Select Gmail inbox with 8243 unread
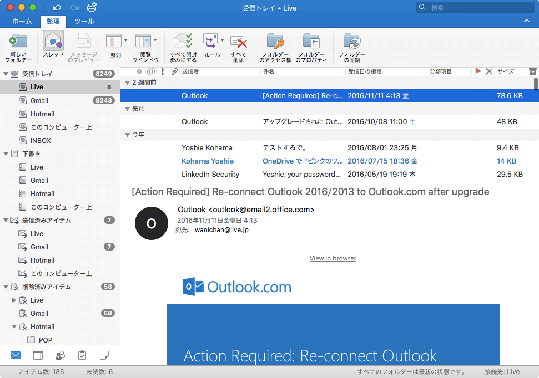 click(x=60, y=100)
